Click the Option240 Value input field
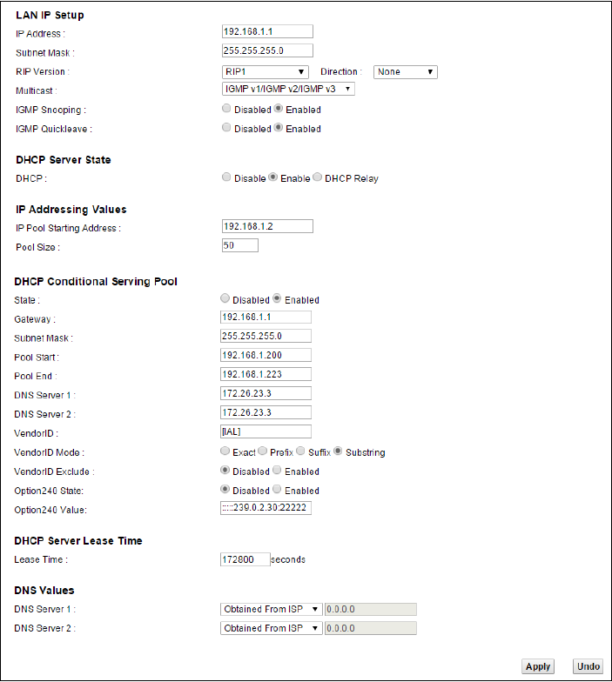 tap(266, 508)
